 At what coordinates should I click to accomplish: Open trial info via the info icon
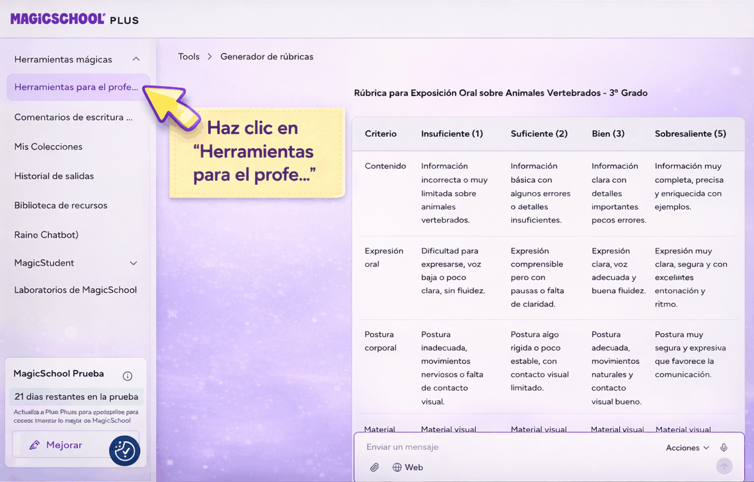(x=127, y=375)
